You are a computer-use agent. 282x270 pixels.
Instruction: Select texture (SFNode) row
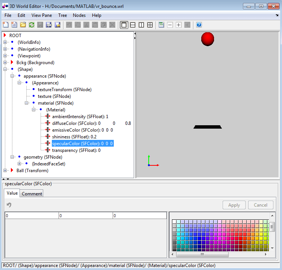(x=54, y=96)
